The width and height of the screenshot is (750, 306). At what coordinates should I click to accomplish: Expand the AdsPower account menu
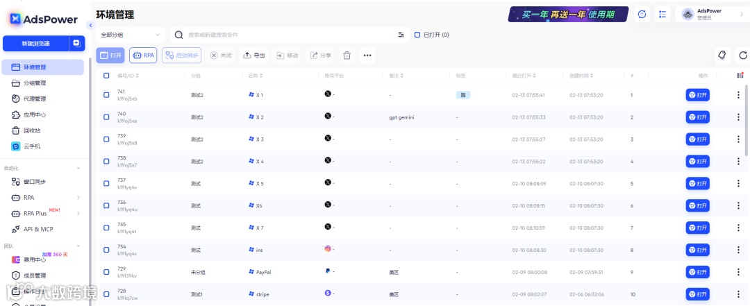click(711, 15)
